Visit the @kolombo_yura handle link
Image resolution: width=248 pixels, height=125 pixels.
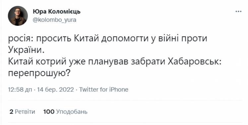coord(55,20)
